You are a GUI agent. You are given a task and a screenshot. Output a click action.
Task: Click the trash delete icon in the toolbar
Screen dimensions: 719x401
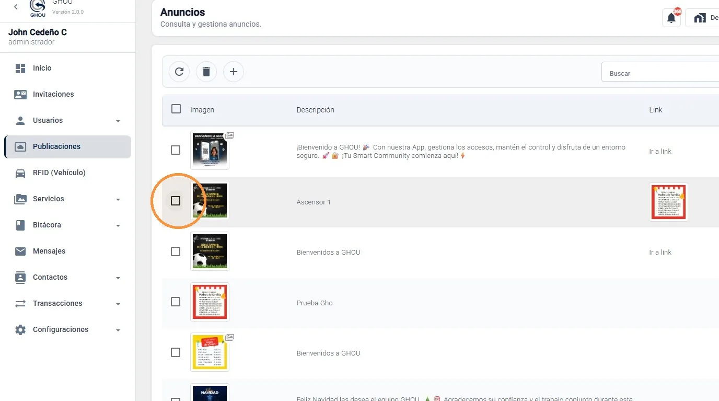tap(206, 72)
